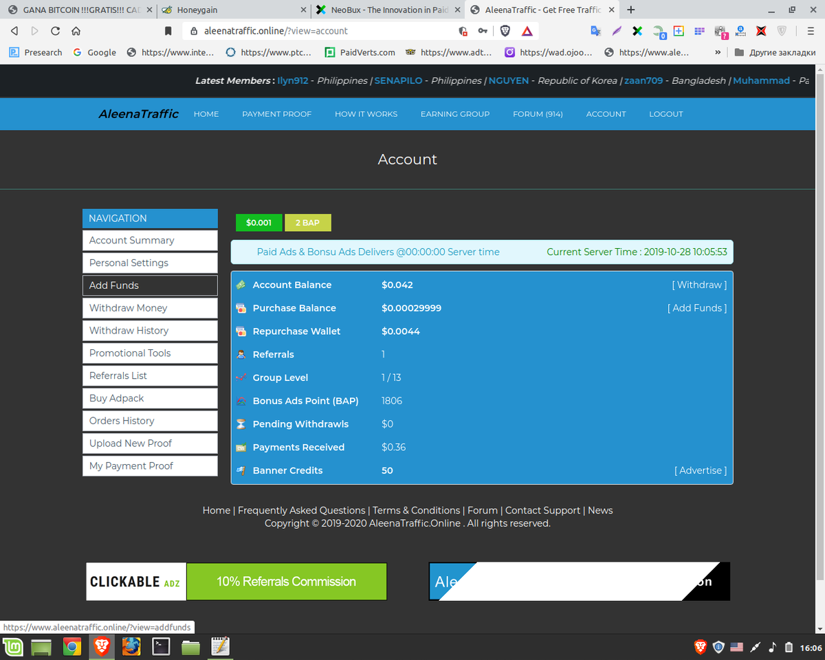The image size is (825, 660).
Task: Click the purple feather extension icon
Action: click(x=617, y=31)
